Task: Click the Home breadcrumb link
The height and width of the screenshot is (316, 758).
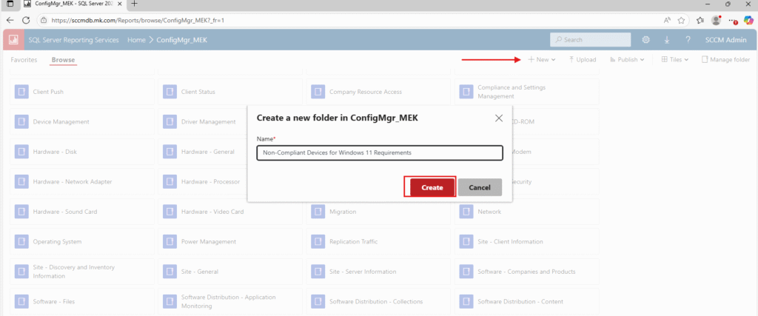Action: tap(136, 39)
